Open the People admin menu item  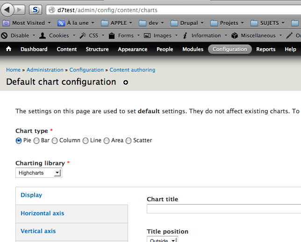pyautogui.click(x=165, y=49)
